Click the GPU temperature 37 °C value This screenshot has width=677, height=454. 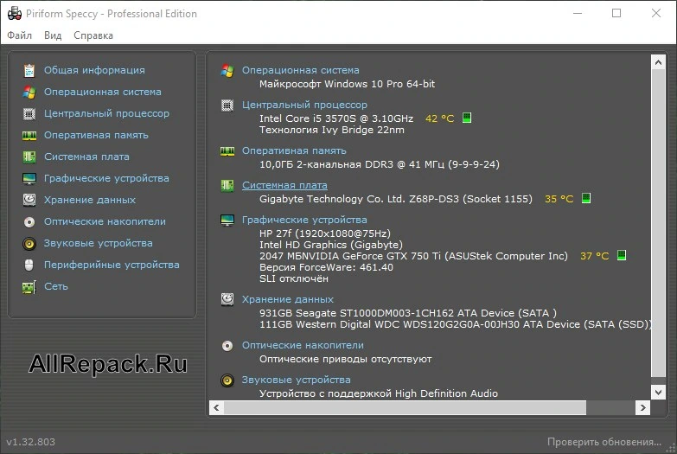pyautogui.click(x=594, y=256)
